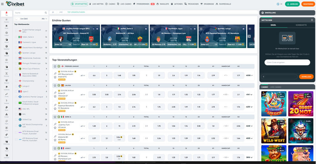
Task: Favorite the Elche CF vs Villarreal match star
Action: click(55, 96)
